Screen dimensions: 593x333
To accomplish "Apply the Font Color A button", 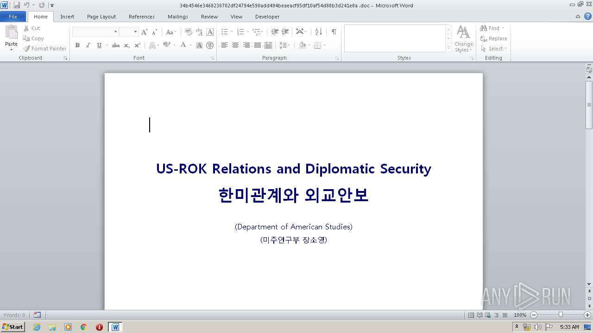I will tap(183, 45).
